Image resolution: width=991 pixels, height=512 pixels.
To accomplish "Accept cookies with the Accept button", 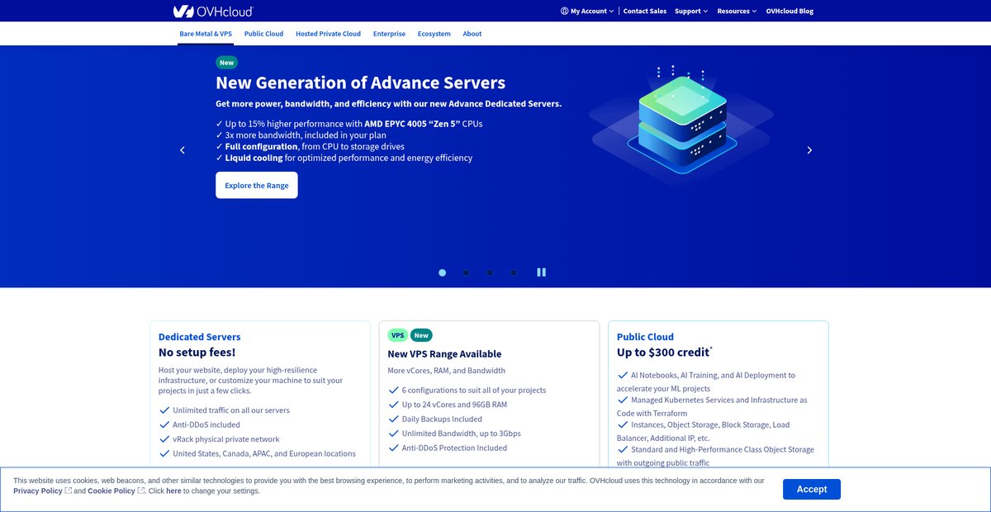I will click(x=812, y=489).
